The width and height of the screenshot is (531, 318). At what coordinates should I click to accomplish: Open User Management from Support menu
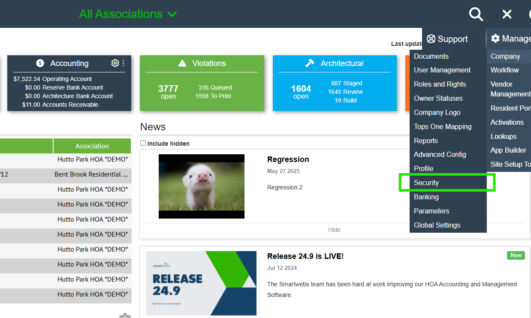click(442, 70)
